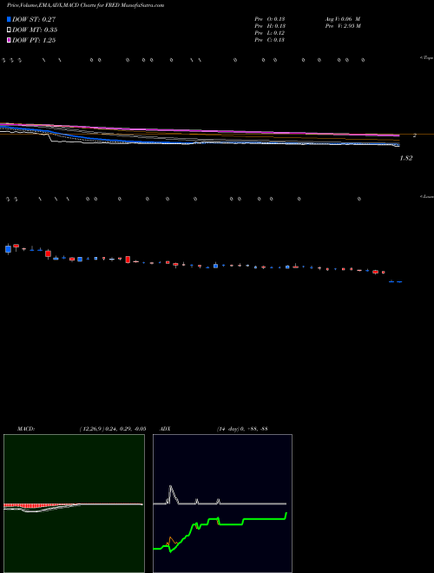Click the 'MACD:' panel heading
Image resolution: width=434 pixels, height=573 pixels.
tap(26, 429)
